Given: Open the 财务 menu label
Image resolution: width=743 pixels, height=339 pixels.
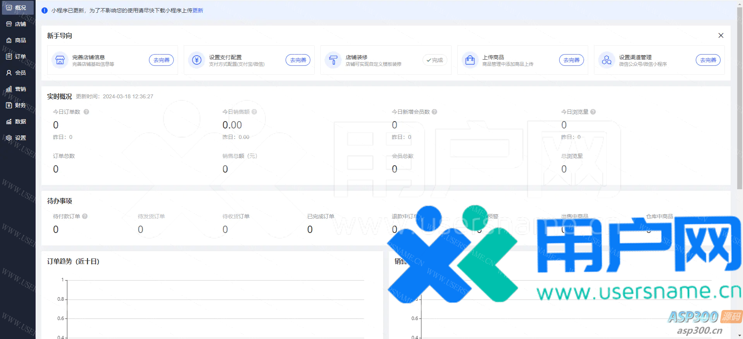Looking at the screenshot, I should (21, 105).
